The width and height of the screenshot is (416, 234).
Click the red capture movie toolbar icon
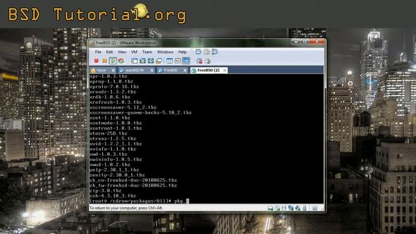[x=200, y=60]
